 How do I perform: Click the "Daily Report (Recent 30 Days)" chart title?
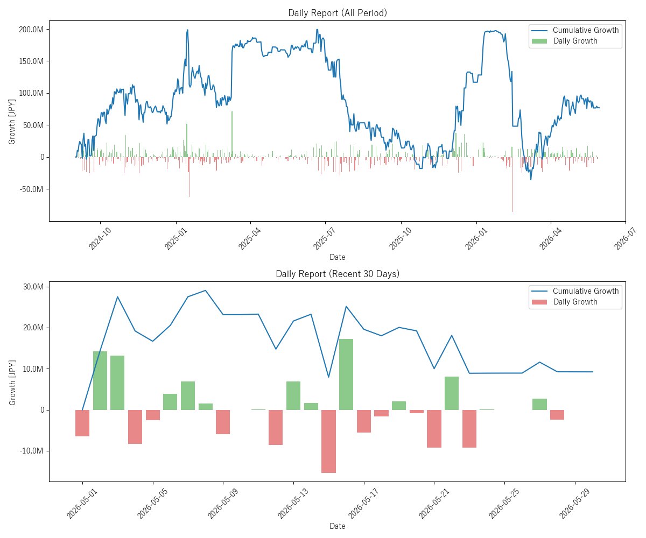pos(338,274)
